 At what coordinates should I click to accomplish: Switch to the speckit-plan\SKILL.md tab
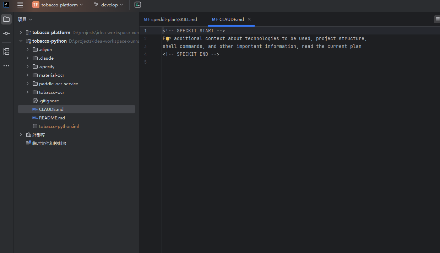click(170, 20)
